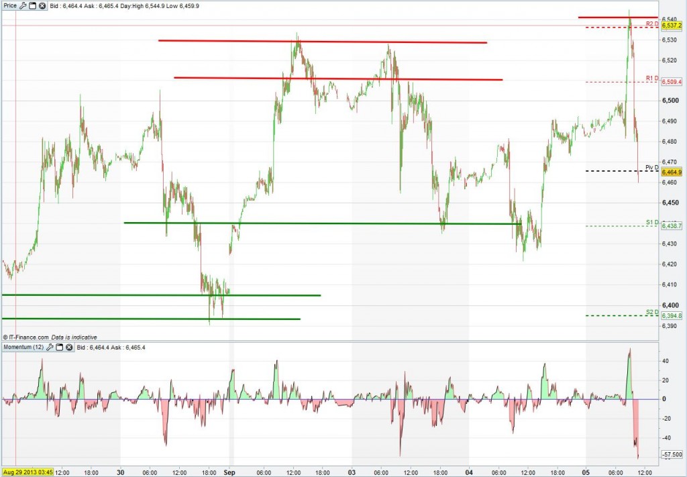The height and width of the screenshot is (477, 687).
Task: Click the S1 D level value 6,438.7
Action: click(671, 226)
